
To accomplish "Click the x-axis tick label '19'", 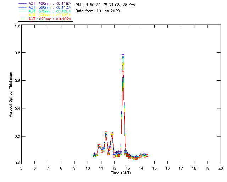I will 207,168.
